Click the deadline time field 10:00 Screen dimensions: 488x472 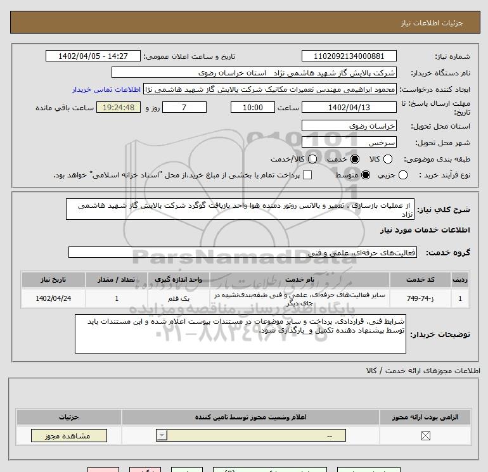[253, 107]
